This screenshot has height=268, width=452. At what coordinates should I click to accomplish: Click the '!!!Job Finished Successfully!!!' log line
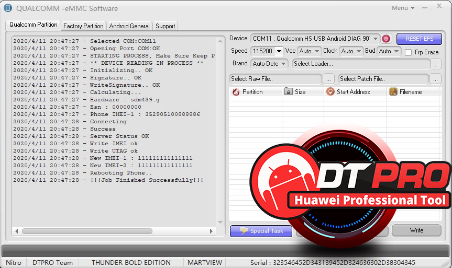point(108,180)
